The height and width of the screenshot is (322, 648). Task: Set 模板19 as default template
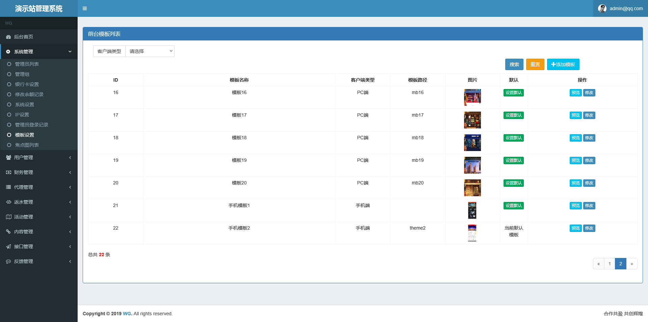(x=514, y=160)
